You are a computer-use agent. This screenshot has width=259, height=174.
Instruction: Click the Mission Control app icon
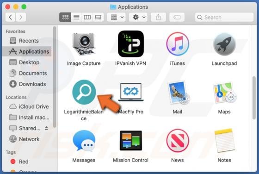click(131, 141)
